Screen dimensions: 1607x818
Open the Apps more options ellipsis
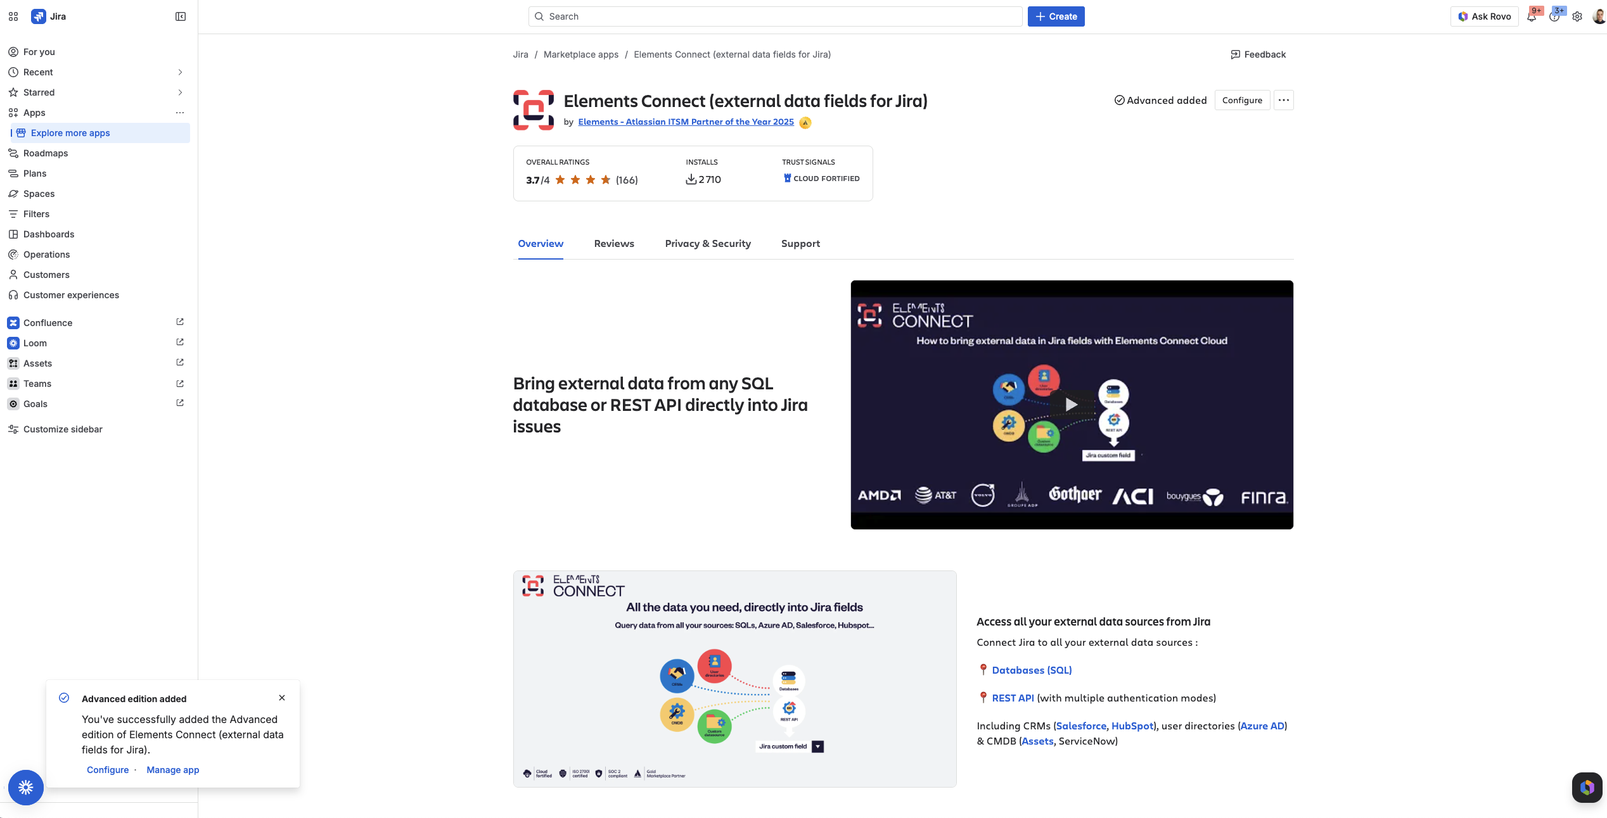180,113
